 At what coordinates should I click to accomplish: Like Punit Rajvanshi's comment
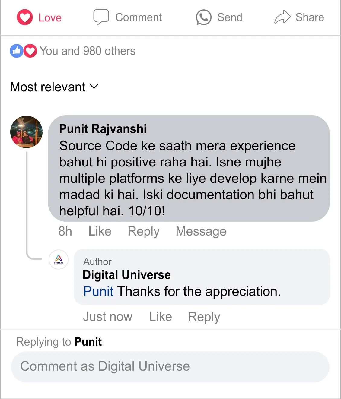point(100,231)
